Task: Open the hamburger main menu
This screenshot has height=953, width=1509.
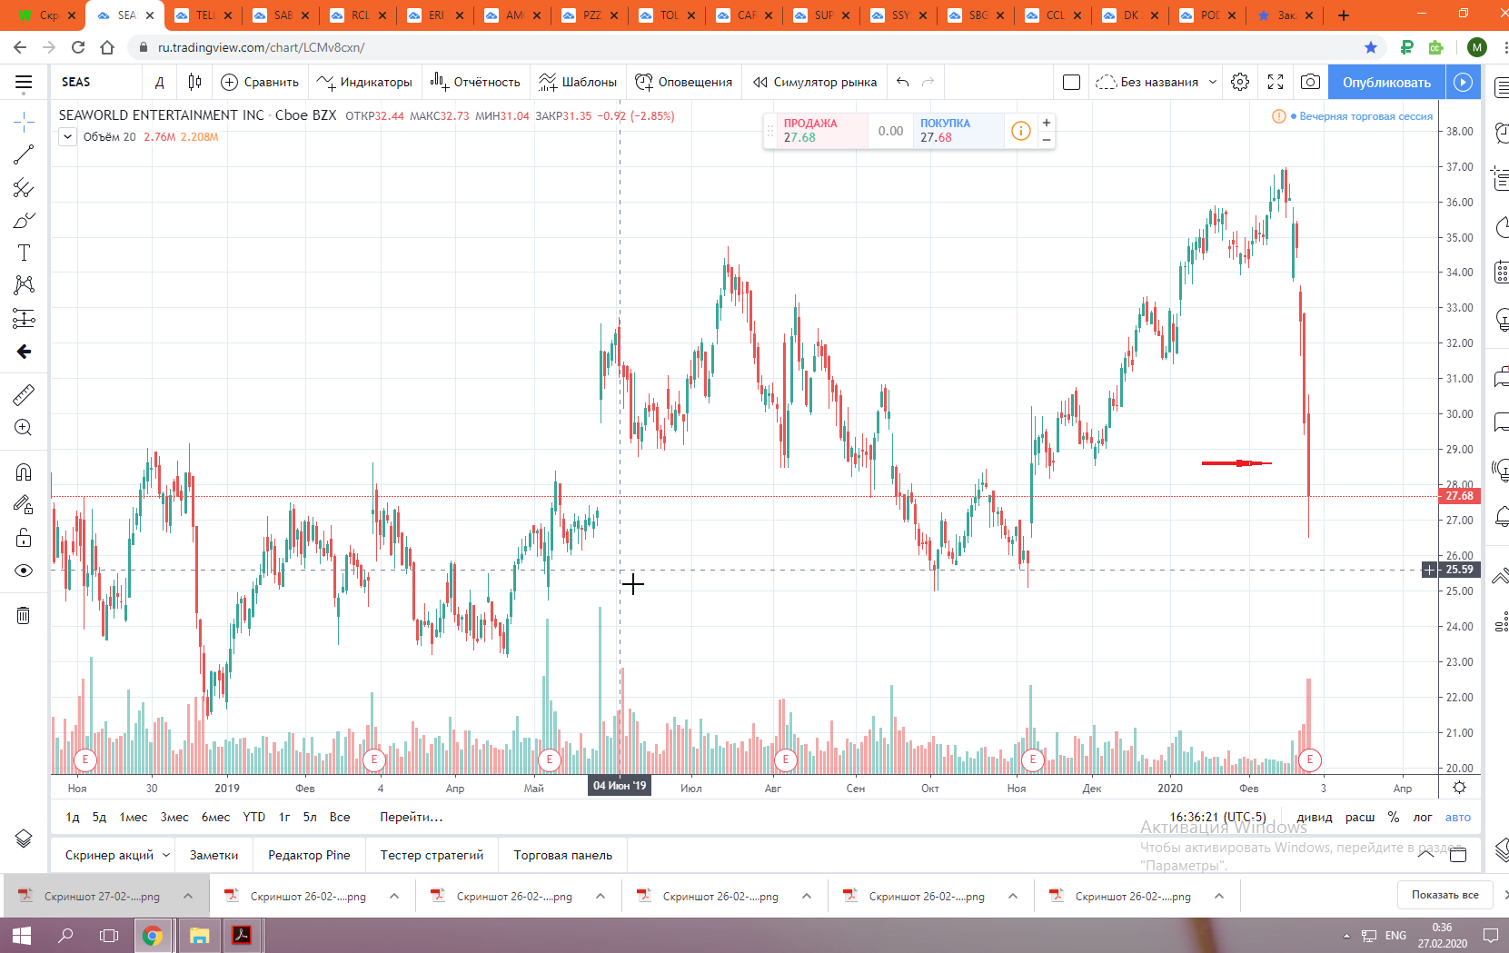Action: [24, 82]
